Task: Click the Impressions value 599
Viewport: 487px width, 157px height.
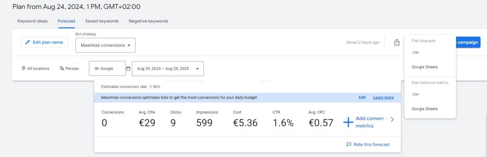Action: click(x=204, y=123)
